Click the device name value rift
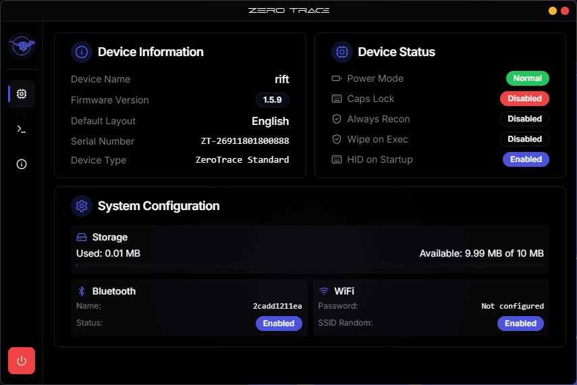The image size is (577, 385). pyautogui.click(x=282, y=79)
